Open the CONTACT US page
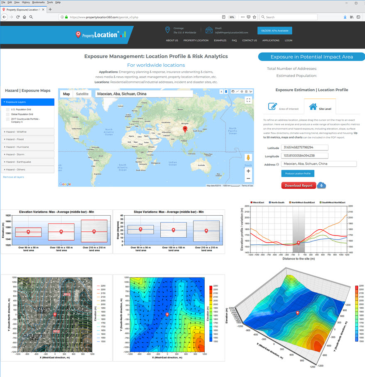 coord(250,40)
